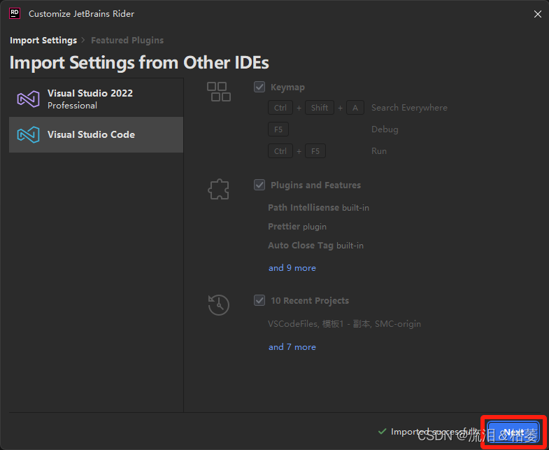Viewport: 549px width, 450px height.
Task: Click the Shift key badge
Action: [x=320, y=108]
